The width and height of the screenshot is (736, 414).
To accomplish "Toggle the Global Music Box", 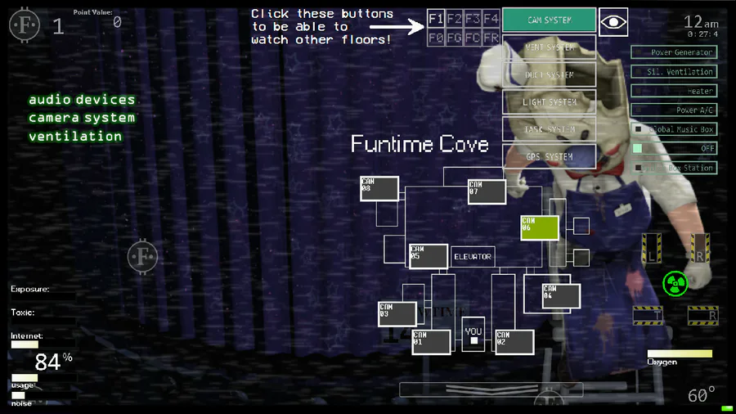I will (674, 129).
